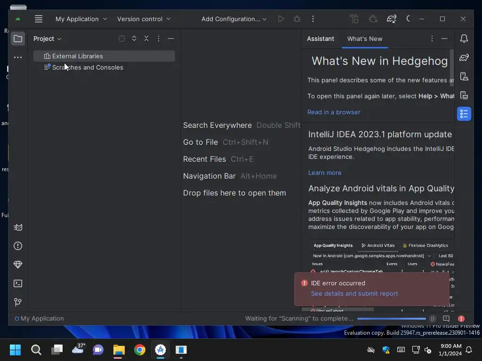The height and width of the screenshot is (361, 482).
Task: Open the main hamburger menu
Action: (39, 19)
